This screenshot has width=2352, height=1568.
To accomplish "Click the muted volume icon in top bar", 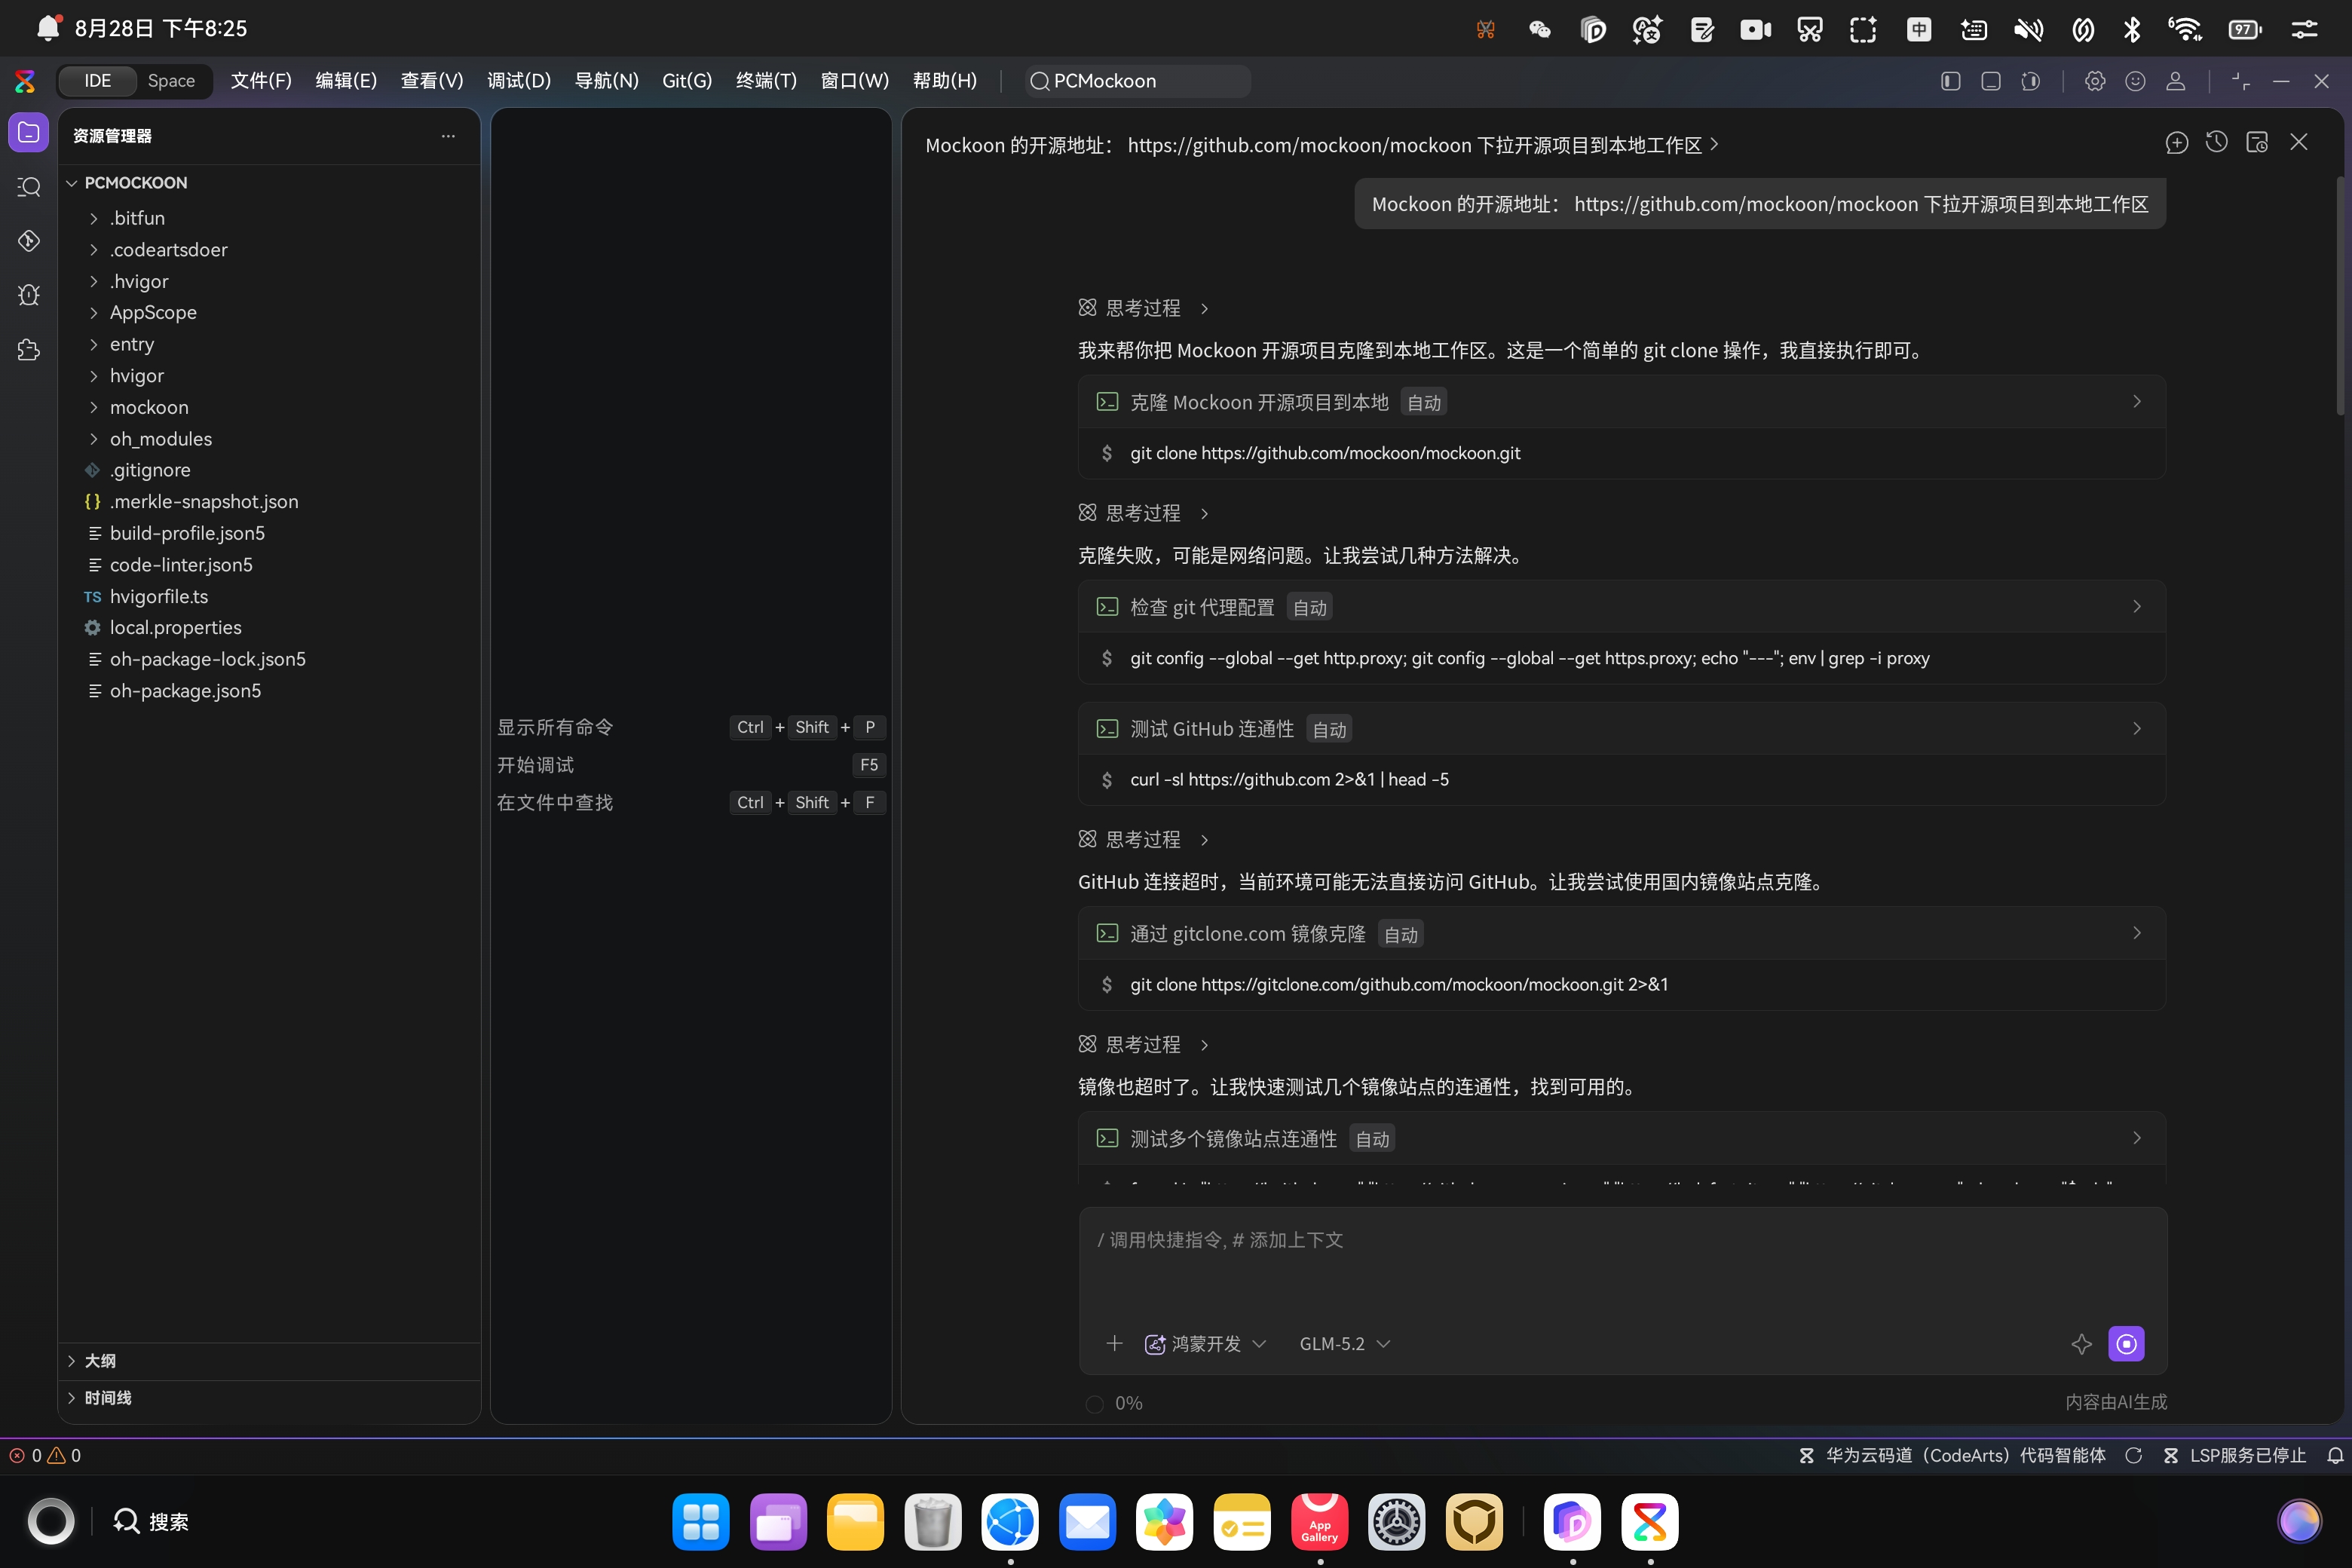I will pyautogui.click(x=2028, y=29).
